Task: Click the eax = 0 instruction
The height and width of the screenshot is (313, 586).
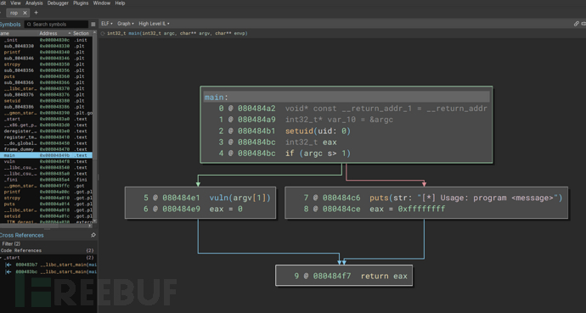Action: 226,209
